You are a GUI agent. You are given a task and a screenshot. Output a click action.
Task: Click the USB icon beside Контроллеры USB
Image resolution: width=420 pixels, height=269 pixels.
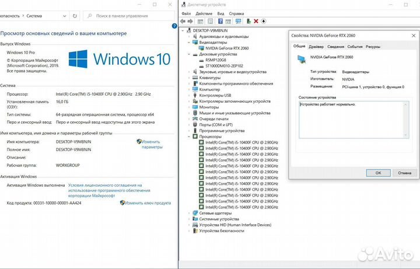[195, 95]
